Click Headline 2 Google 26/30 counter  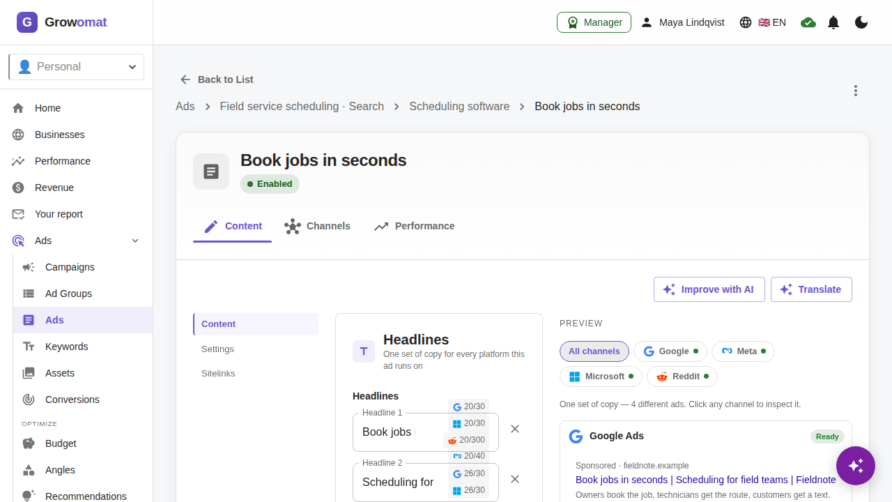468,473
